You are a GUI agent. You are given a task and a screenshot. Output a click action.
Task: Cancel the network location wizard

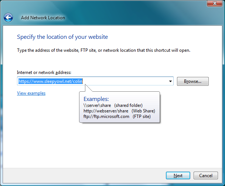pos(206,175)
